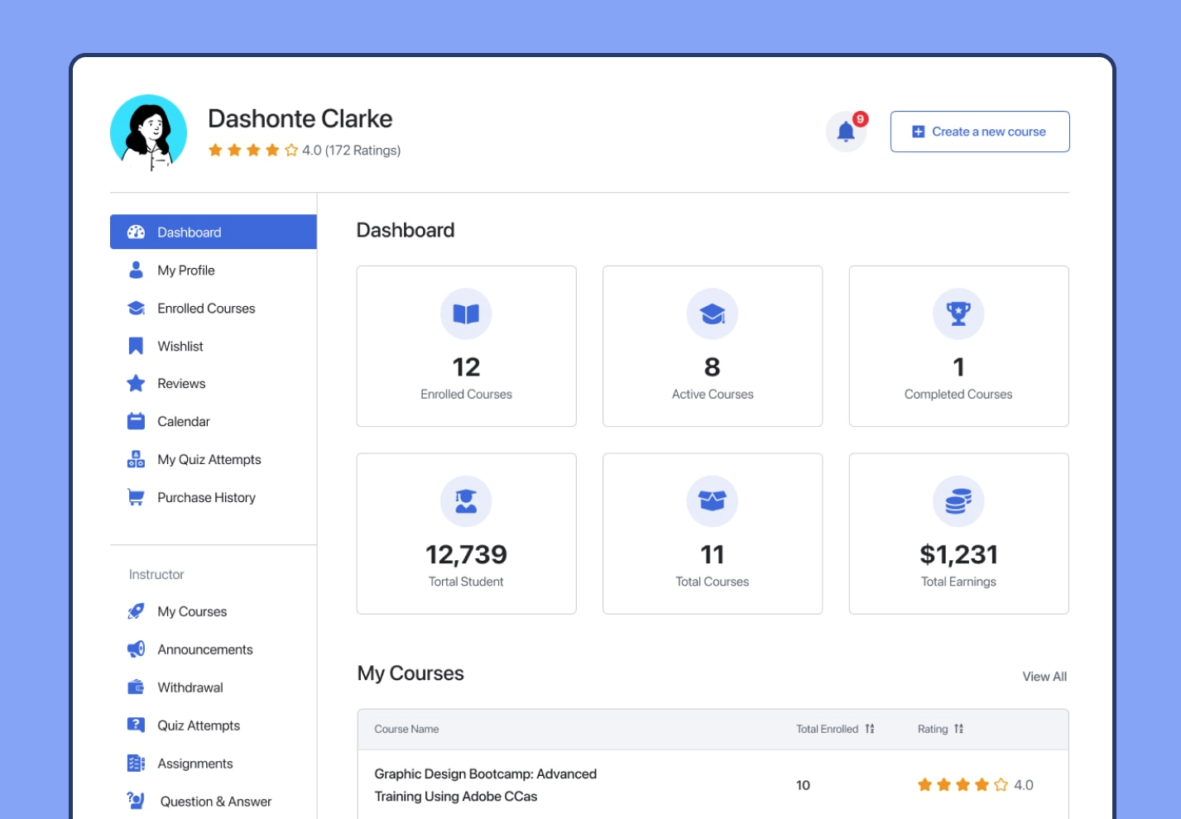
Task: Click Create a new course button
Action: (x=980, y=132)
